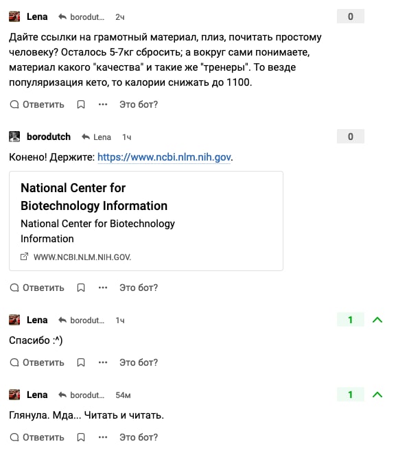Viewport: 409px width, 455px height.
Task: Open three-dot menu under "Спасибо :^)" comment
Action: tap(103, 362)
